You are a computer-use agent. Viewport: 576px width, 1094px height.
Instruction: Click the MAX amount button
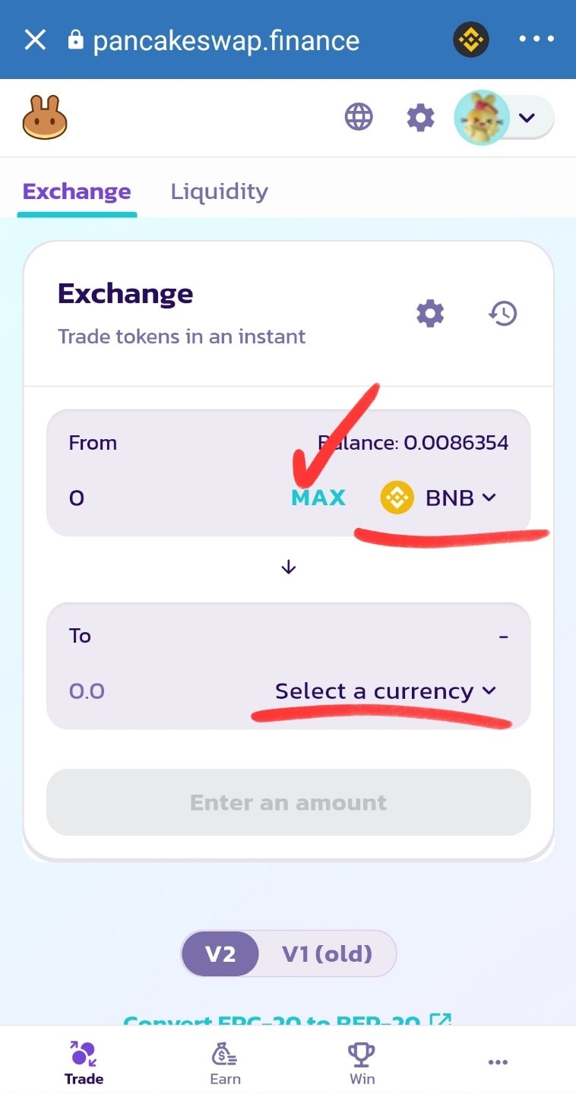318,498
